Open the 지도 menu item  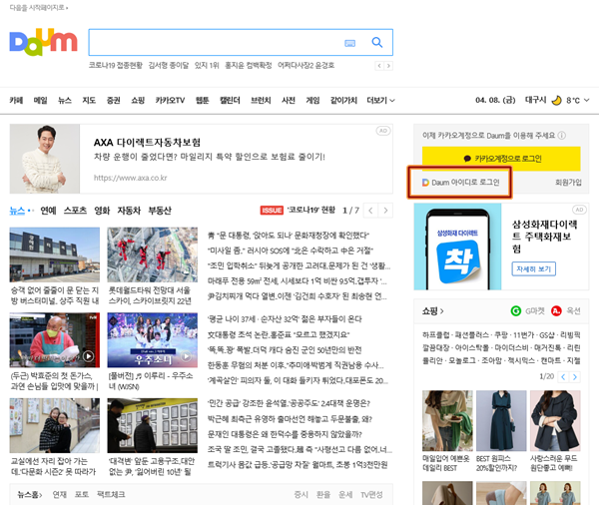(89, 100)
